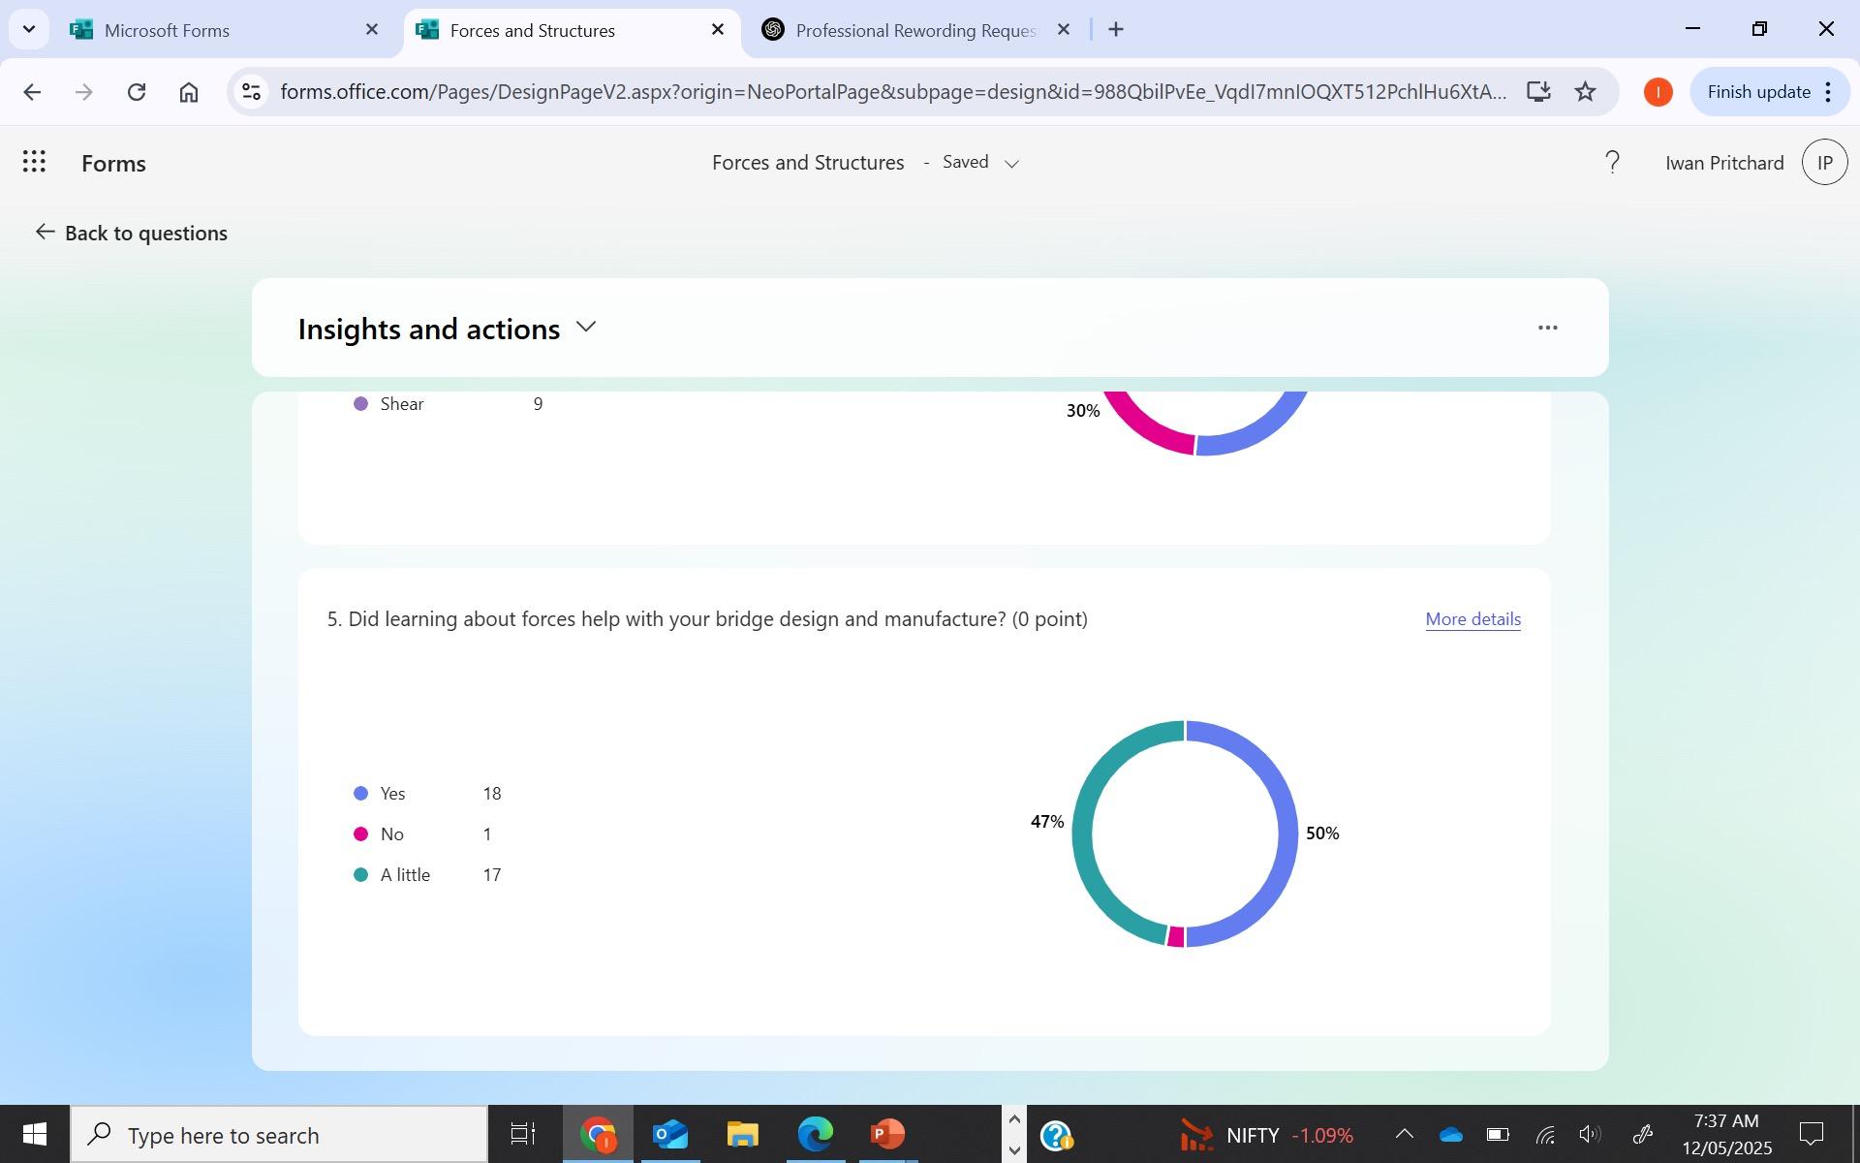Bookmark this page with the star icon
Viewport: 1860px width, 1163px height.
(1585, 92)
